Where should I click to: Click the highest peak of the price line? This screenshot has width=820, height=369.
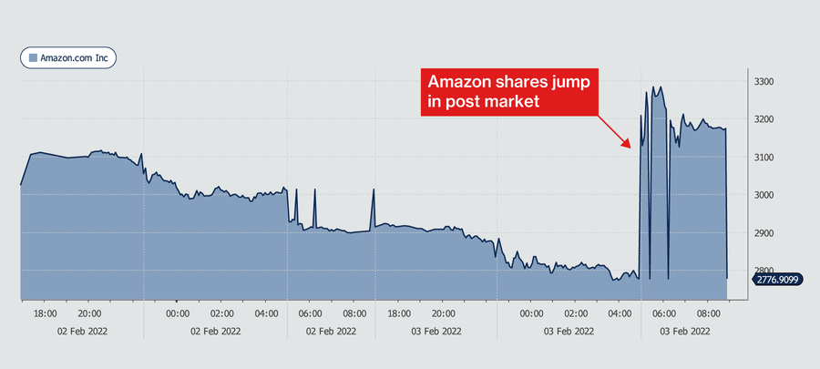pos(659,87)
